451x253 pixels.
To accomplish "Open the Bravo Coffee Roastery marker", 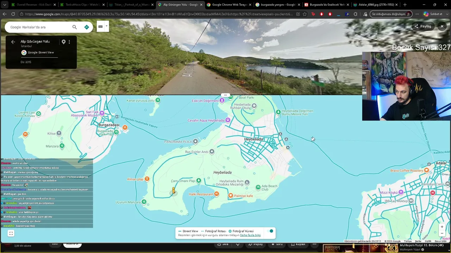I will coord(427,170).
